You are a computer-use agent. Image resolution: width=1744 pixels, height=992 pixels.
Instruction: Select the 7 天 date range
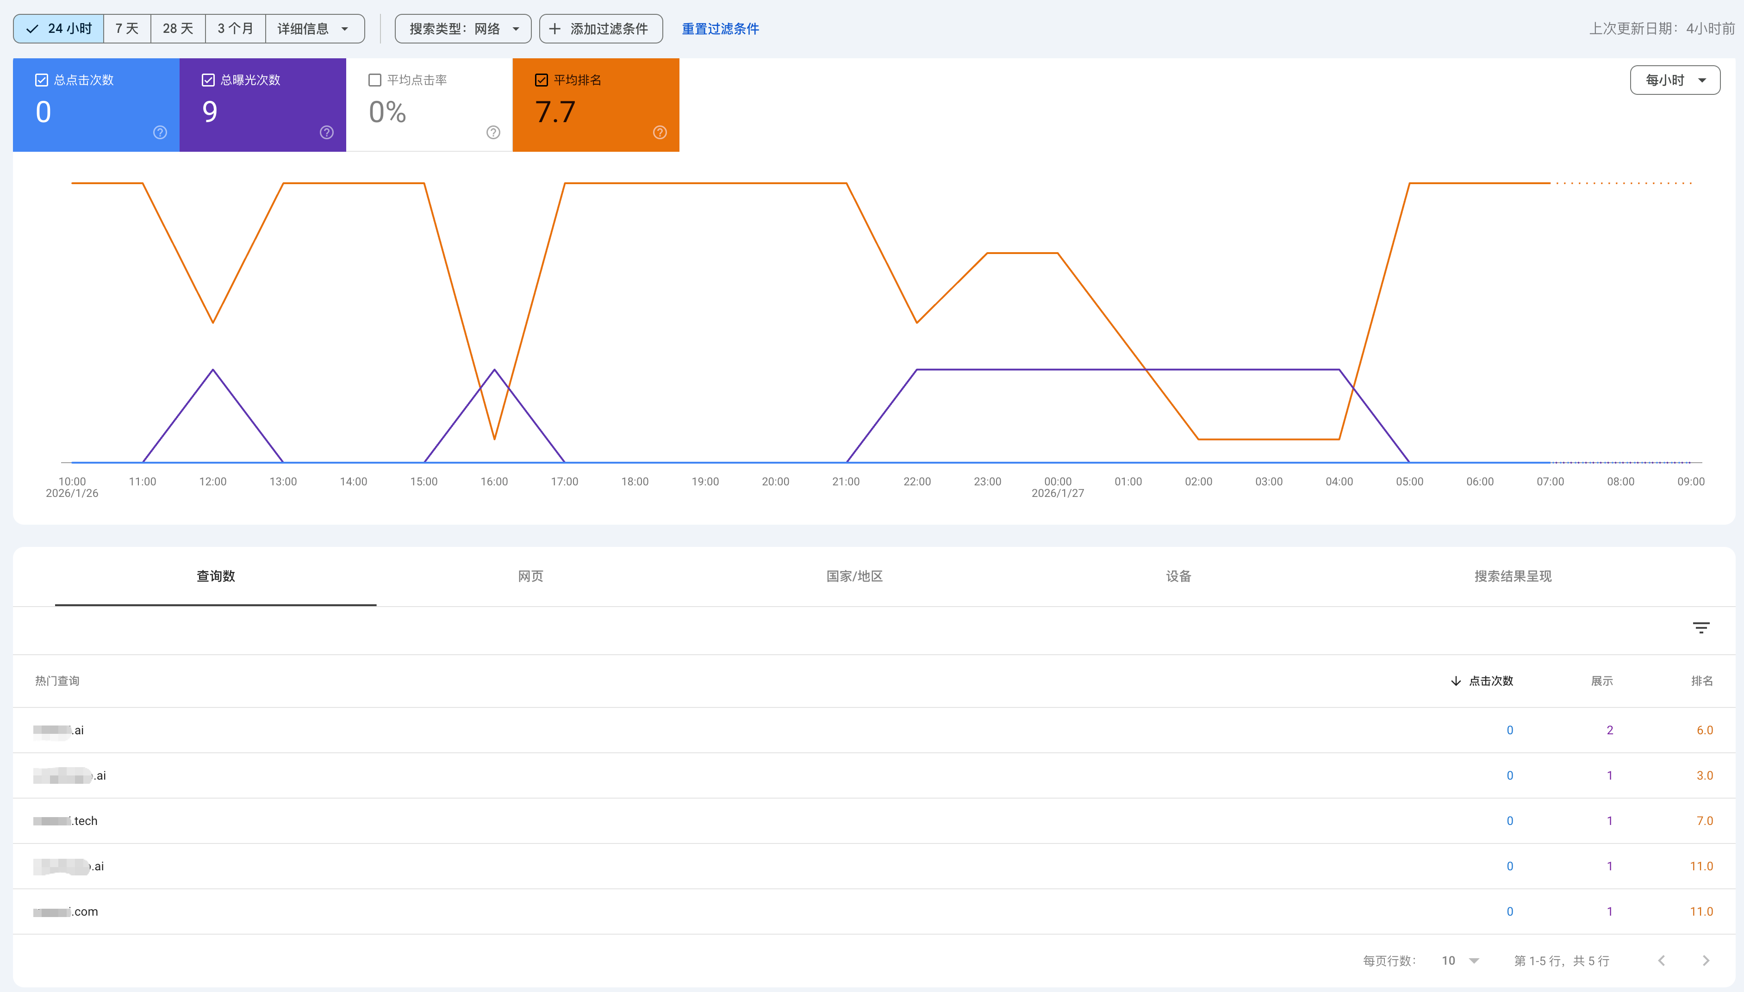coord(127,29)
